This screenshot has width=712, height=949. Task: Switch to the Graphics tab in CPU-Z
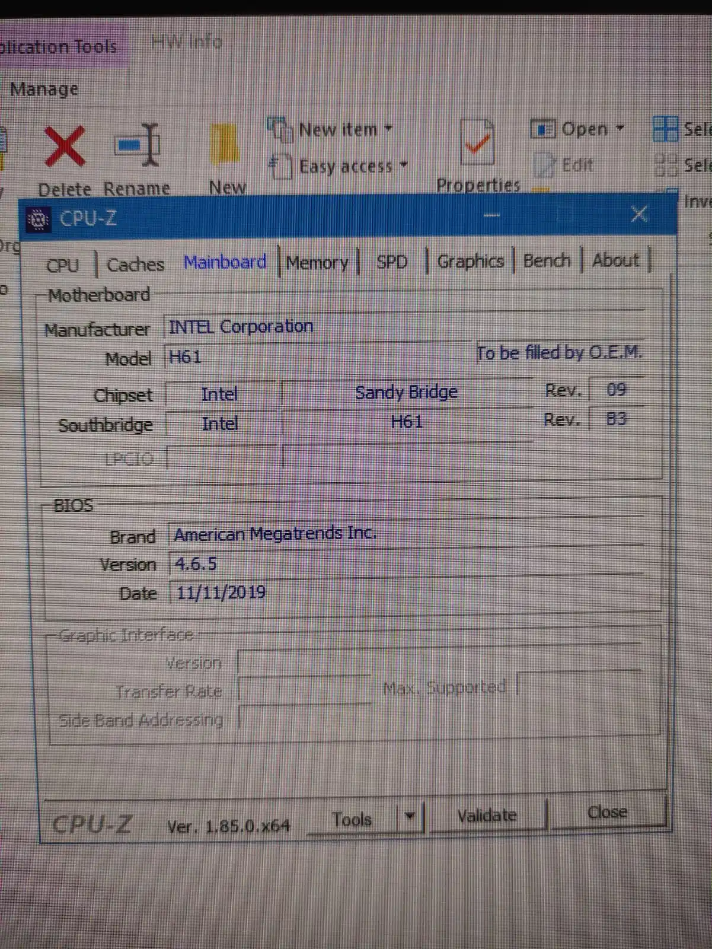[471, 261]
